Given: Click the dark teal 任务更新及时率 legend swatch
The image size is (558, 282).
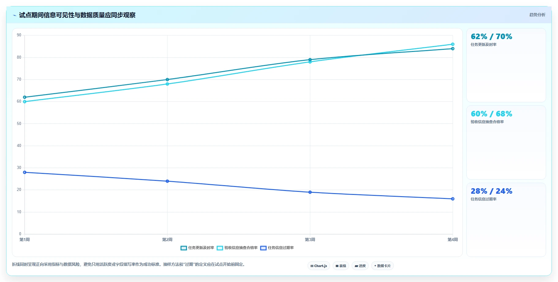Looking at the screenshot, I should [184, 248].
